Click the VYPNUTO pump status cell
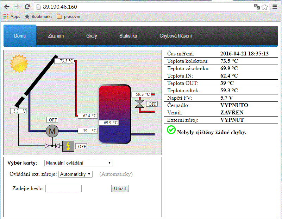Screen dimensions: 282x219 coord(249,105)
